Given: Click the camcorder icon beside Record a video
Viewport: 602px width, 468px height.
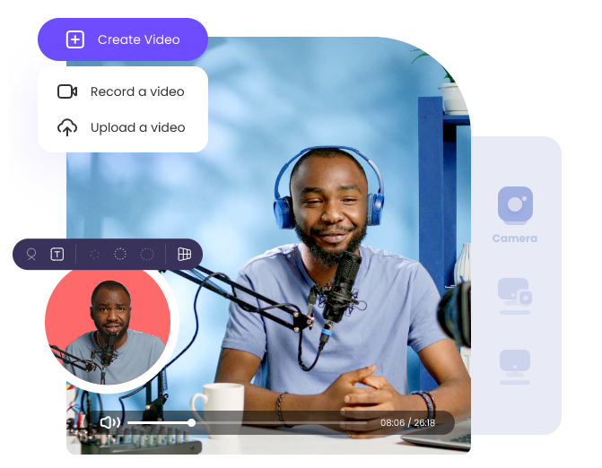Looking at the screenshot, I should 67,91.
